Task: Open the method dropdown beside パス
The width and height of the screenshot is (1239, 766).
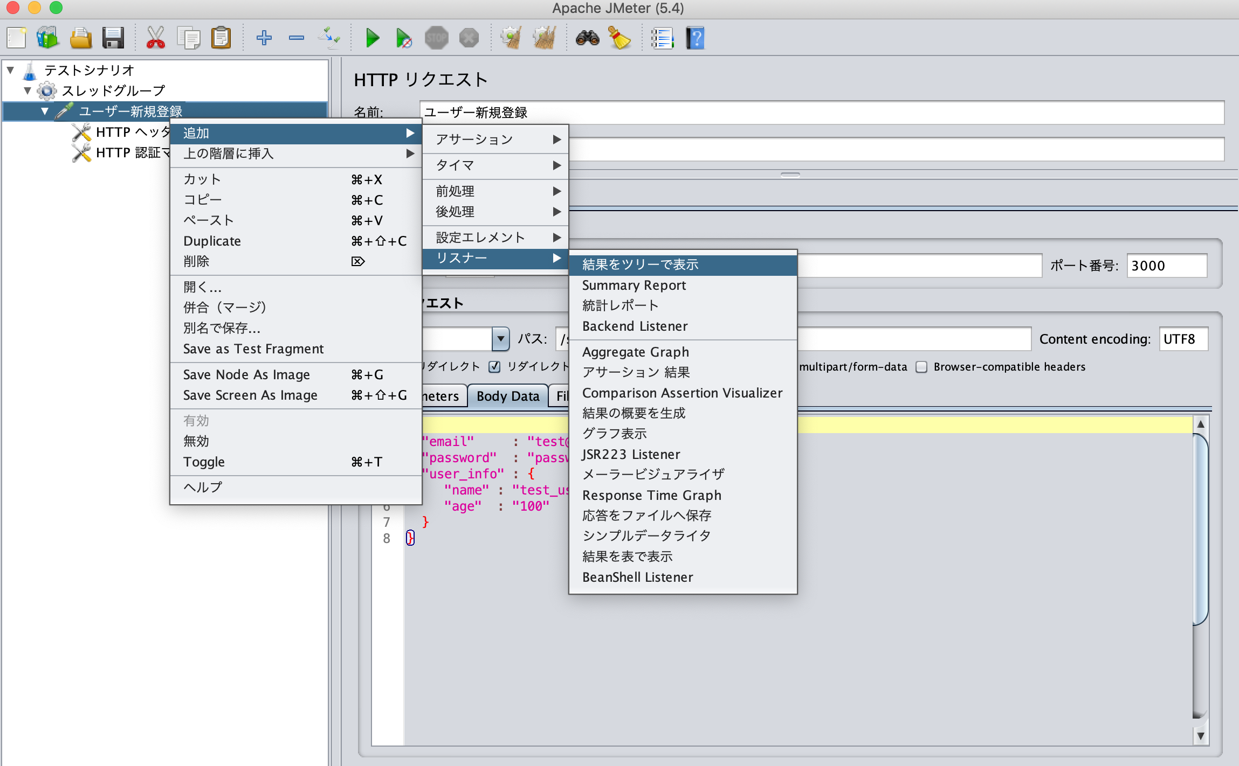Action: pyautogui.click(x=501, y=339)
